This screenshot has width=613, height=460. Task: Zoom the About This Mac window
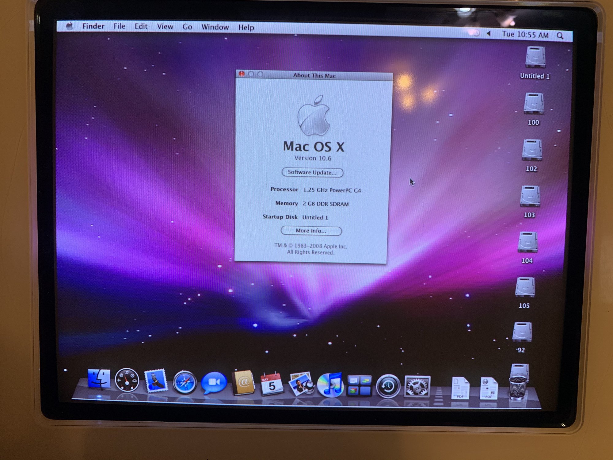click(x=260, y=74)
